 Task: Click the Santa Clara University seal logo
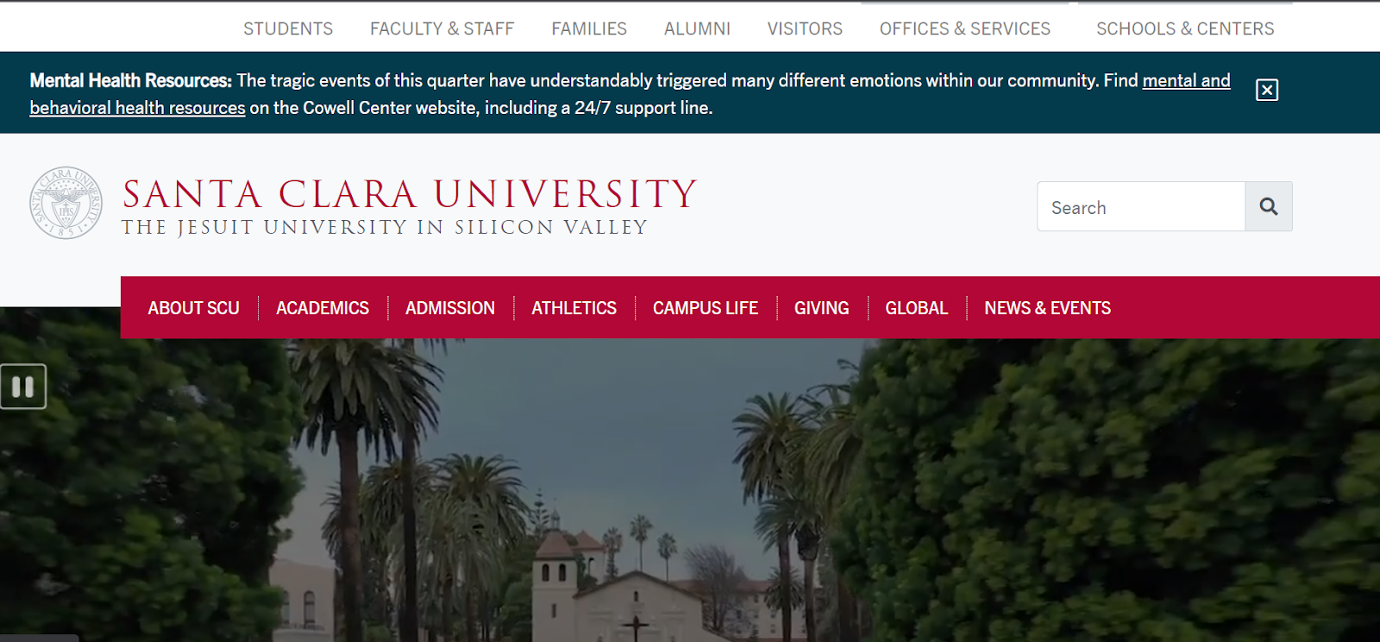(x=66, y=203)
